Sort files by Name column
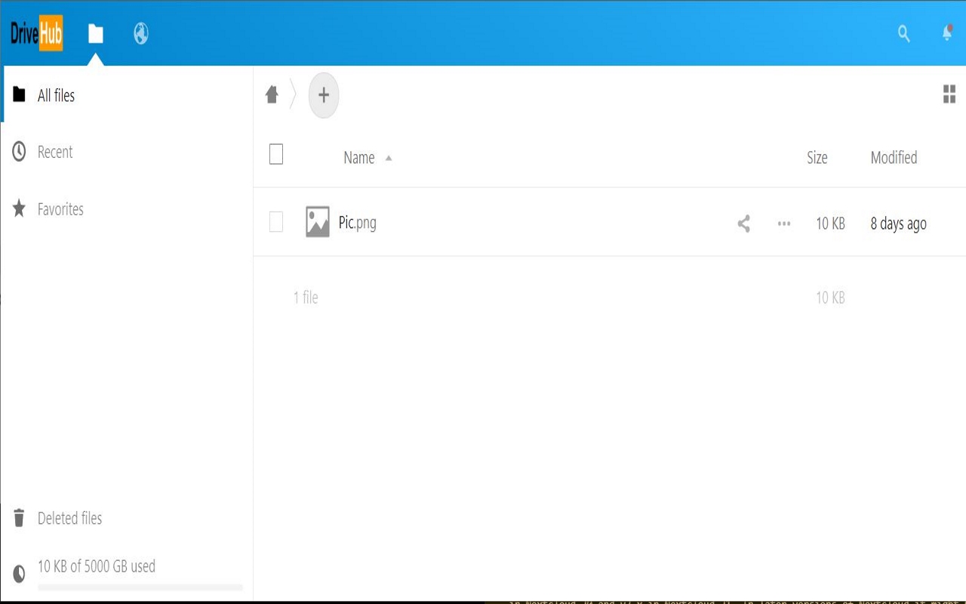Viewport: 966px width, 604px height. [x=359, y=158]
